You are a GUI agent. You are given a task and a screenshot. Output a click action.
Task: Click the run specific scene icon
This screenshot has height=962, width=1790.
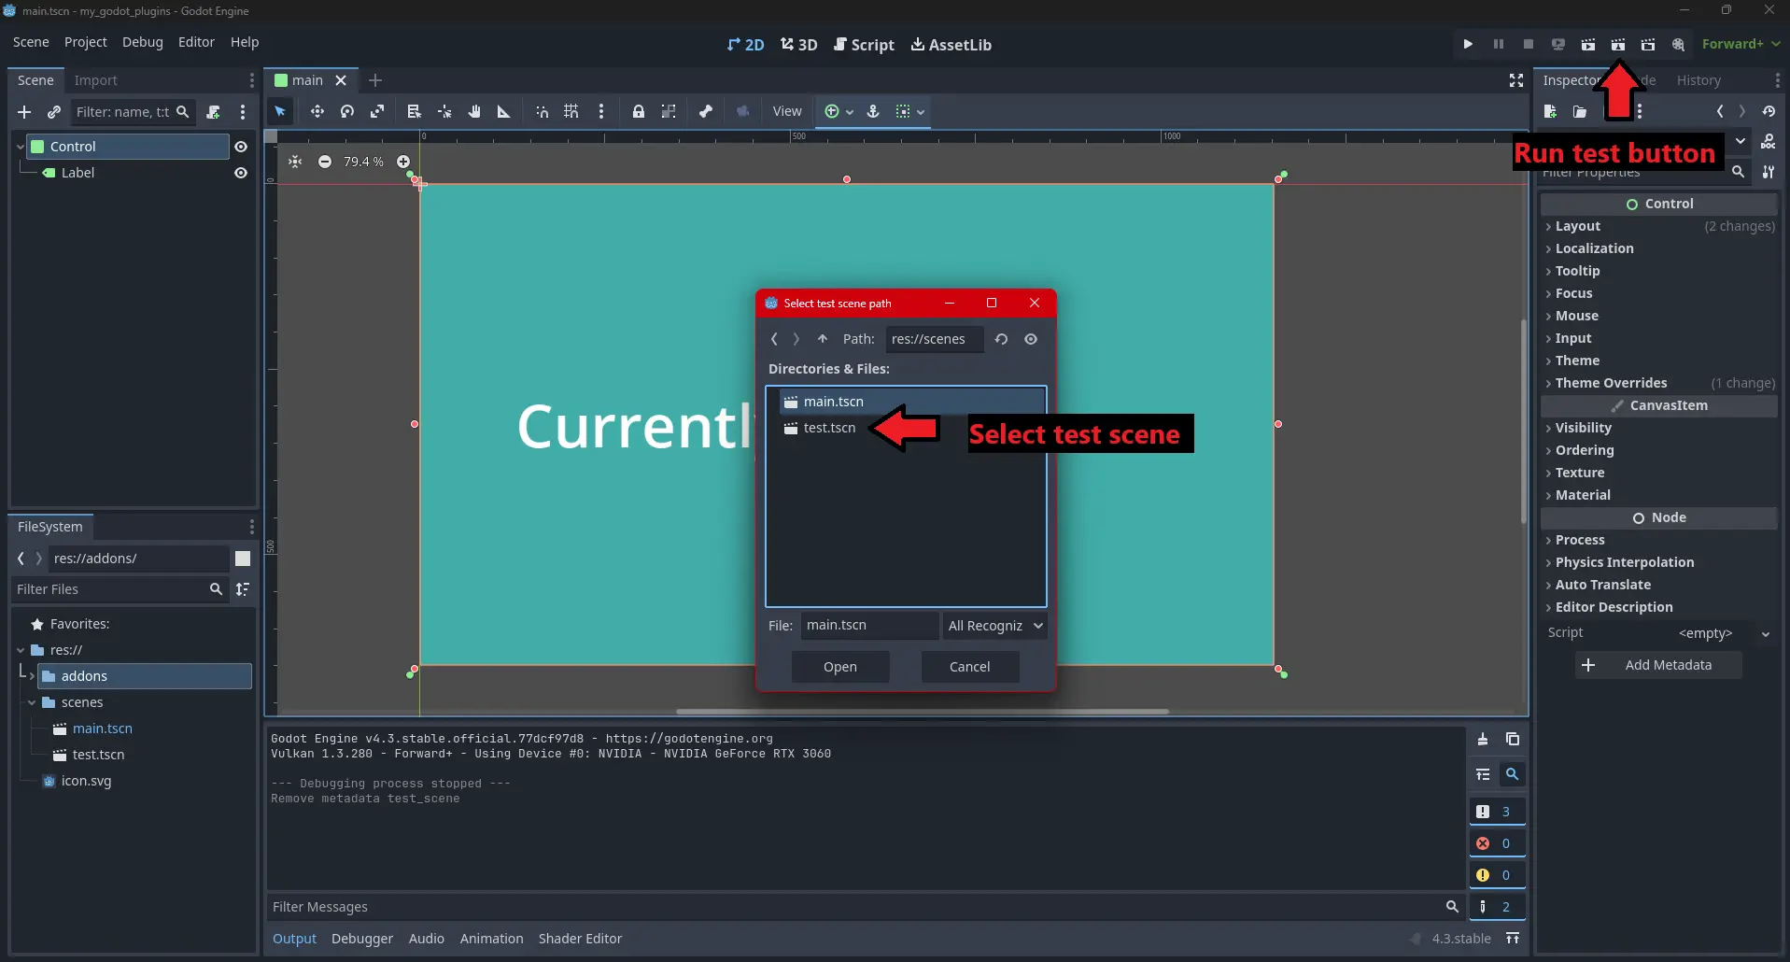(x=1647, y=44)
